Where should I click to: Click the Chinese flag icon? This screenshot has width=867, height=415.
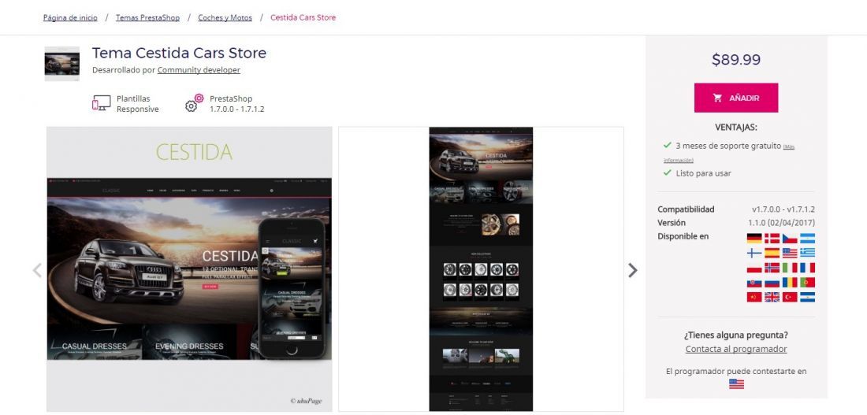754,298
